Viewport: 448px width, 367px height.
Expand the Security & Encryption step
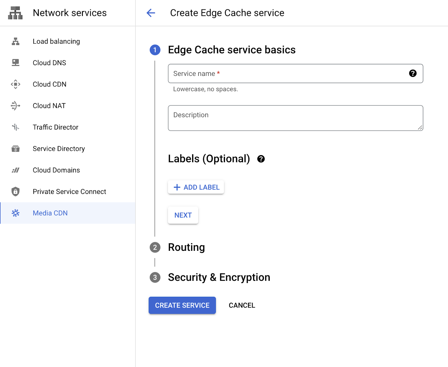(219, 277)
